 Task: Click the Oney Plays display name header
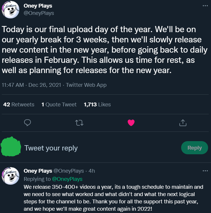(38, 6)
